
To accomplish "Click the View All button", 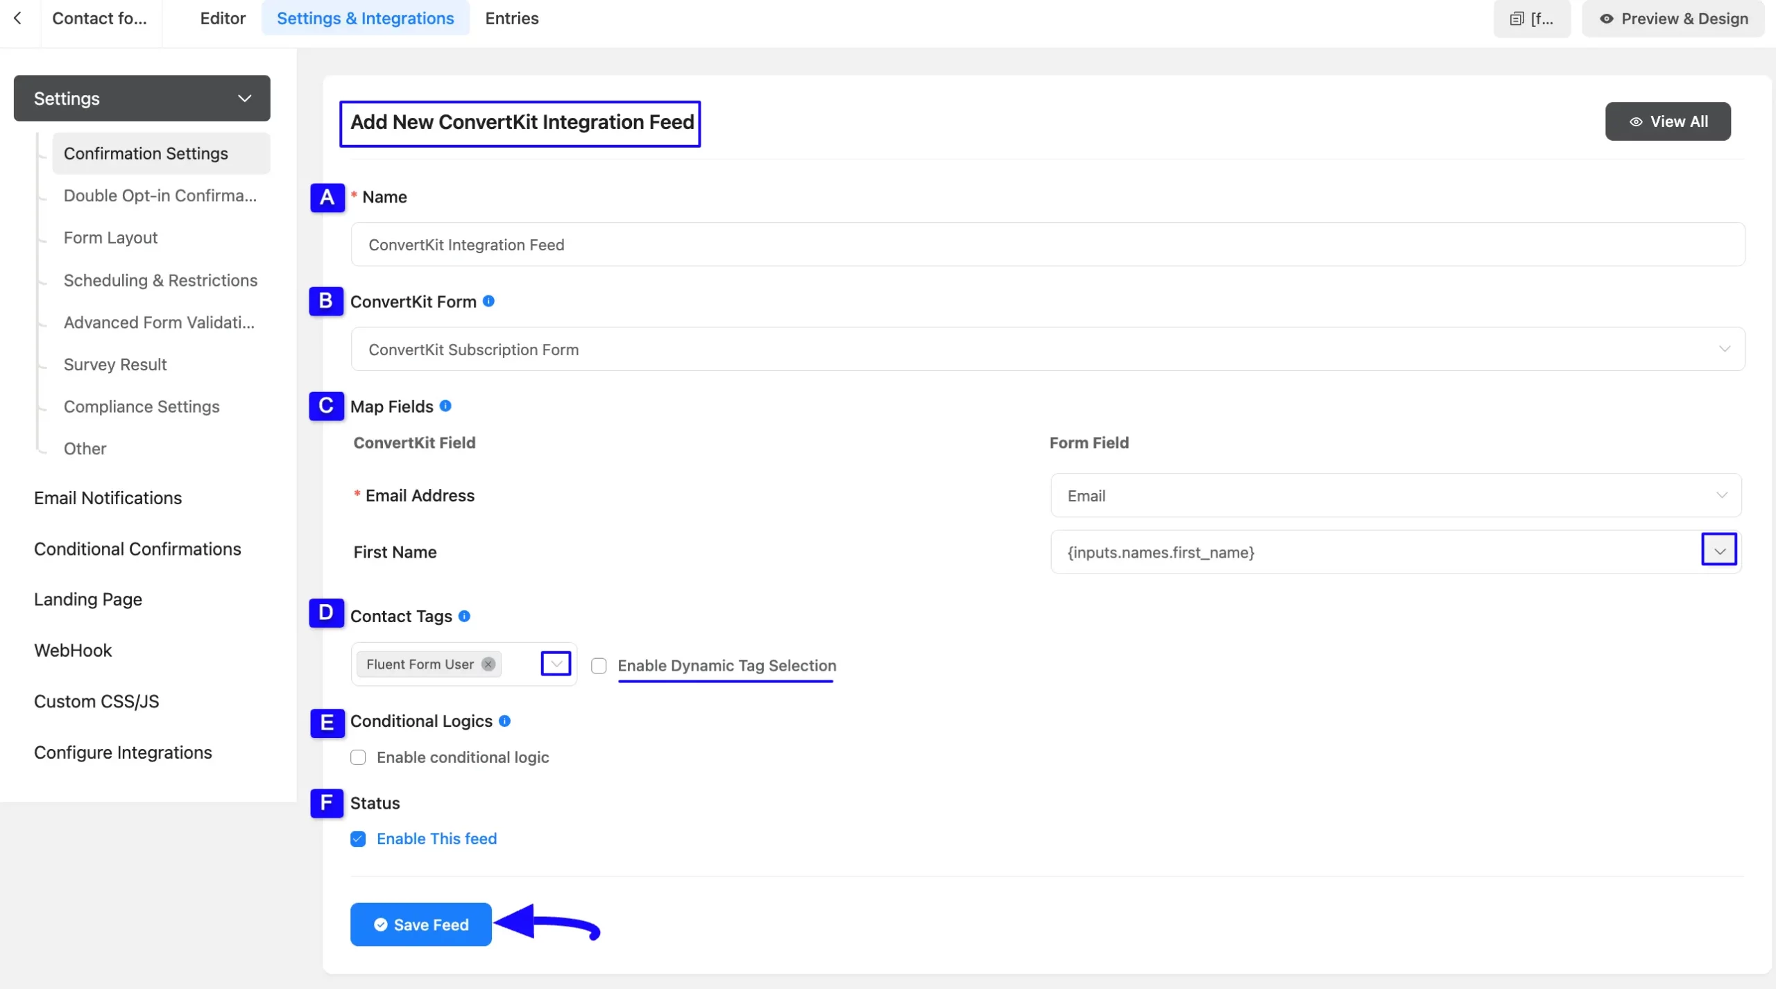I will (1668, 121).
